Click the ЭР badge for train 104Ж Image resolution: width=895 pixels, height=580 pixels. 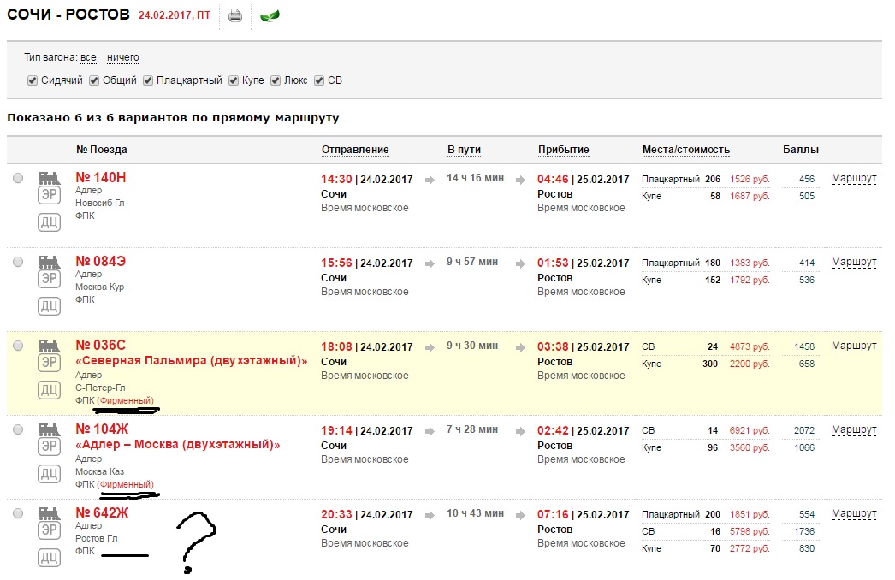click(x=49, y=447)
